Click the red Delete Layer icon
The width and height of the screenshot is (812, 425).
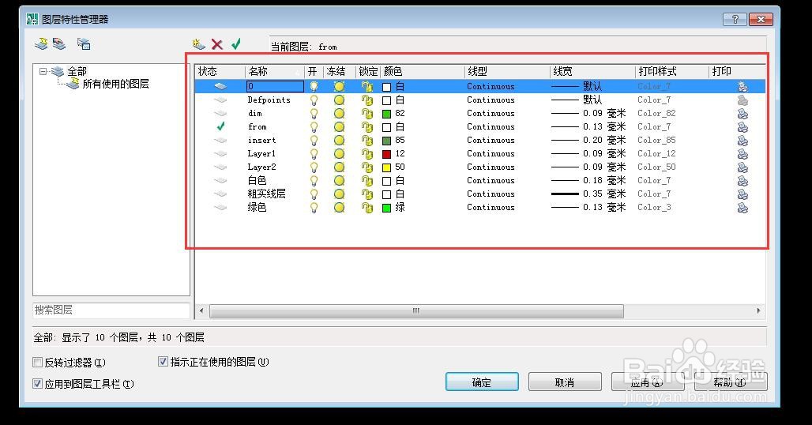coord(217,44)
